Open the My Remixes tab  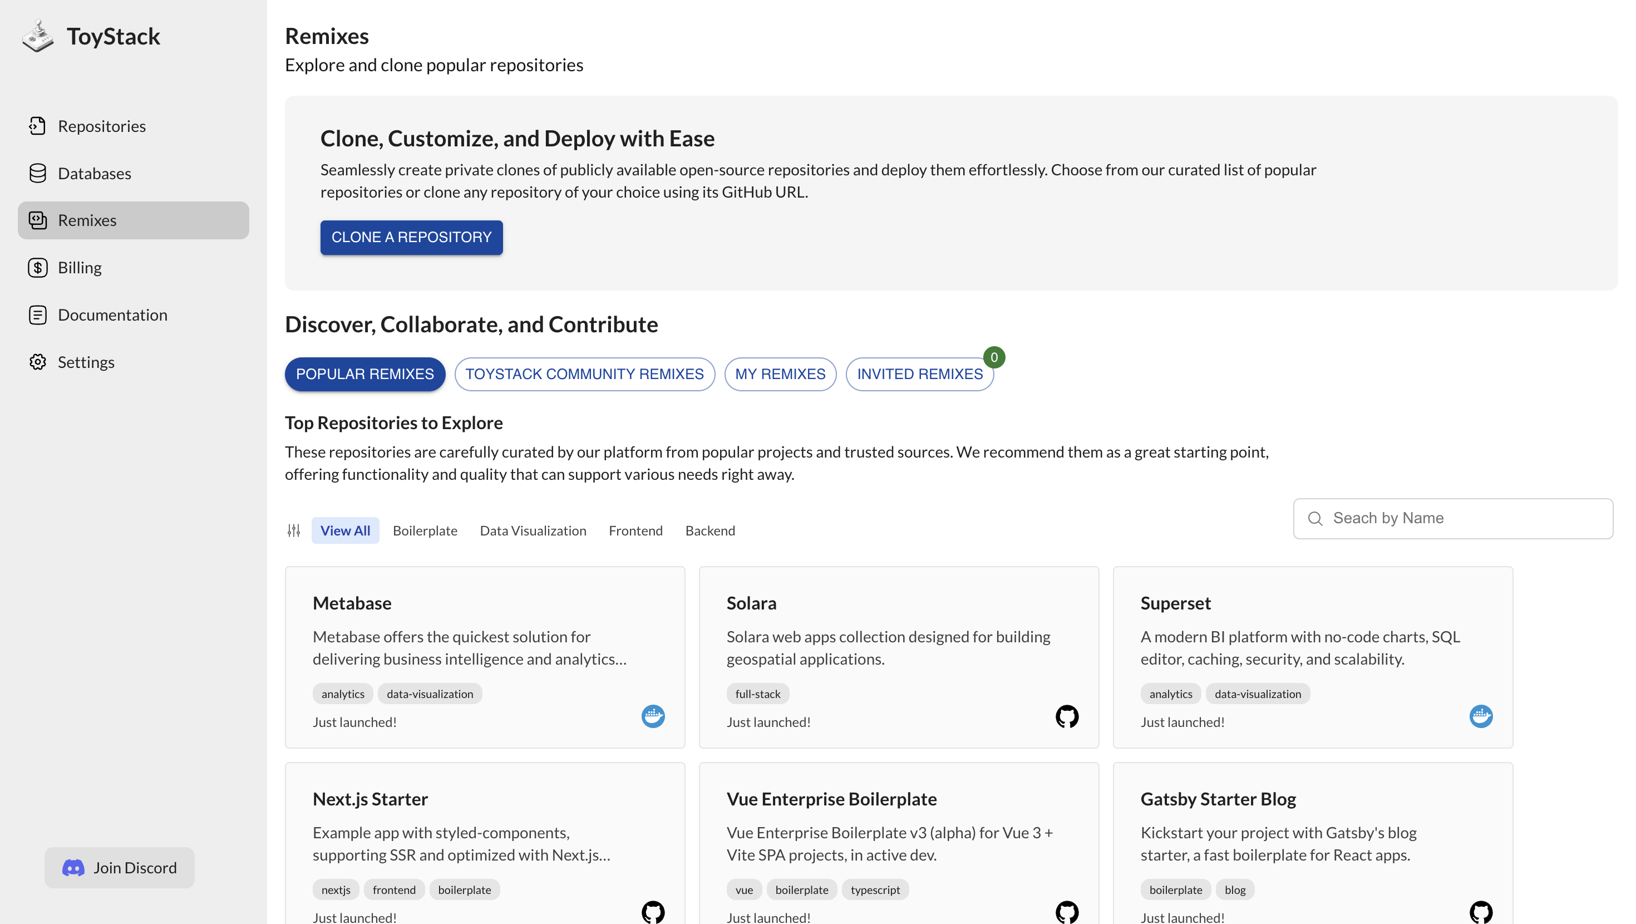780,373
